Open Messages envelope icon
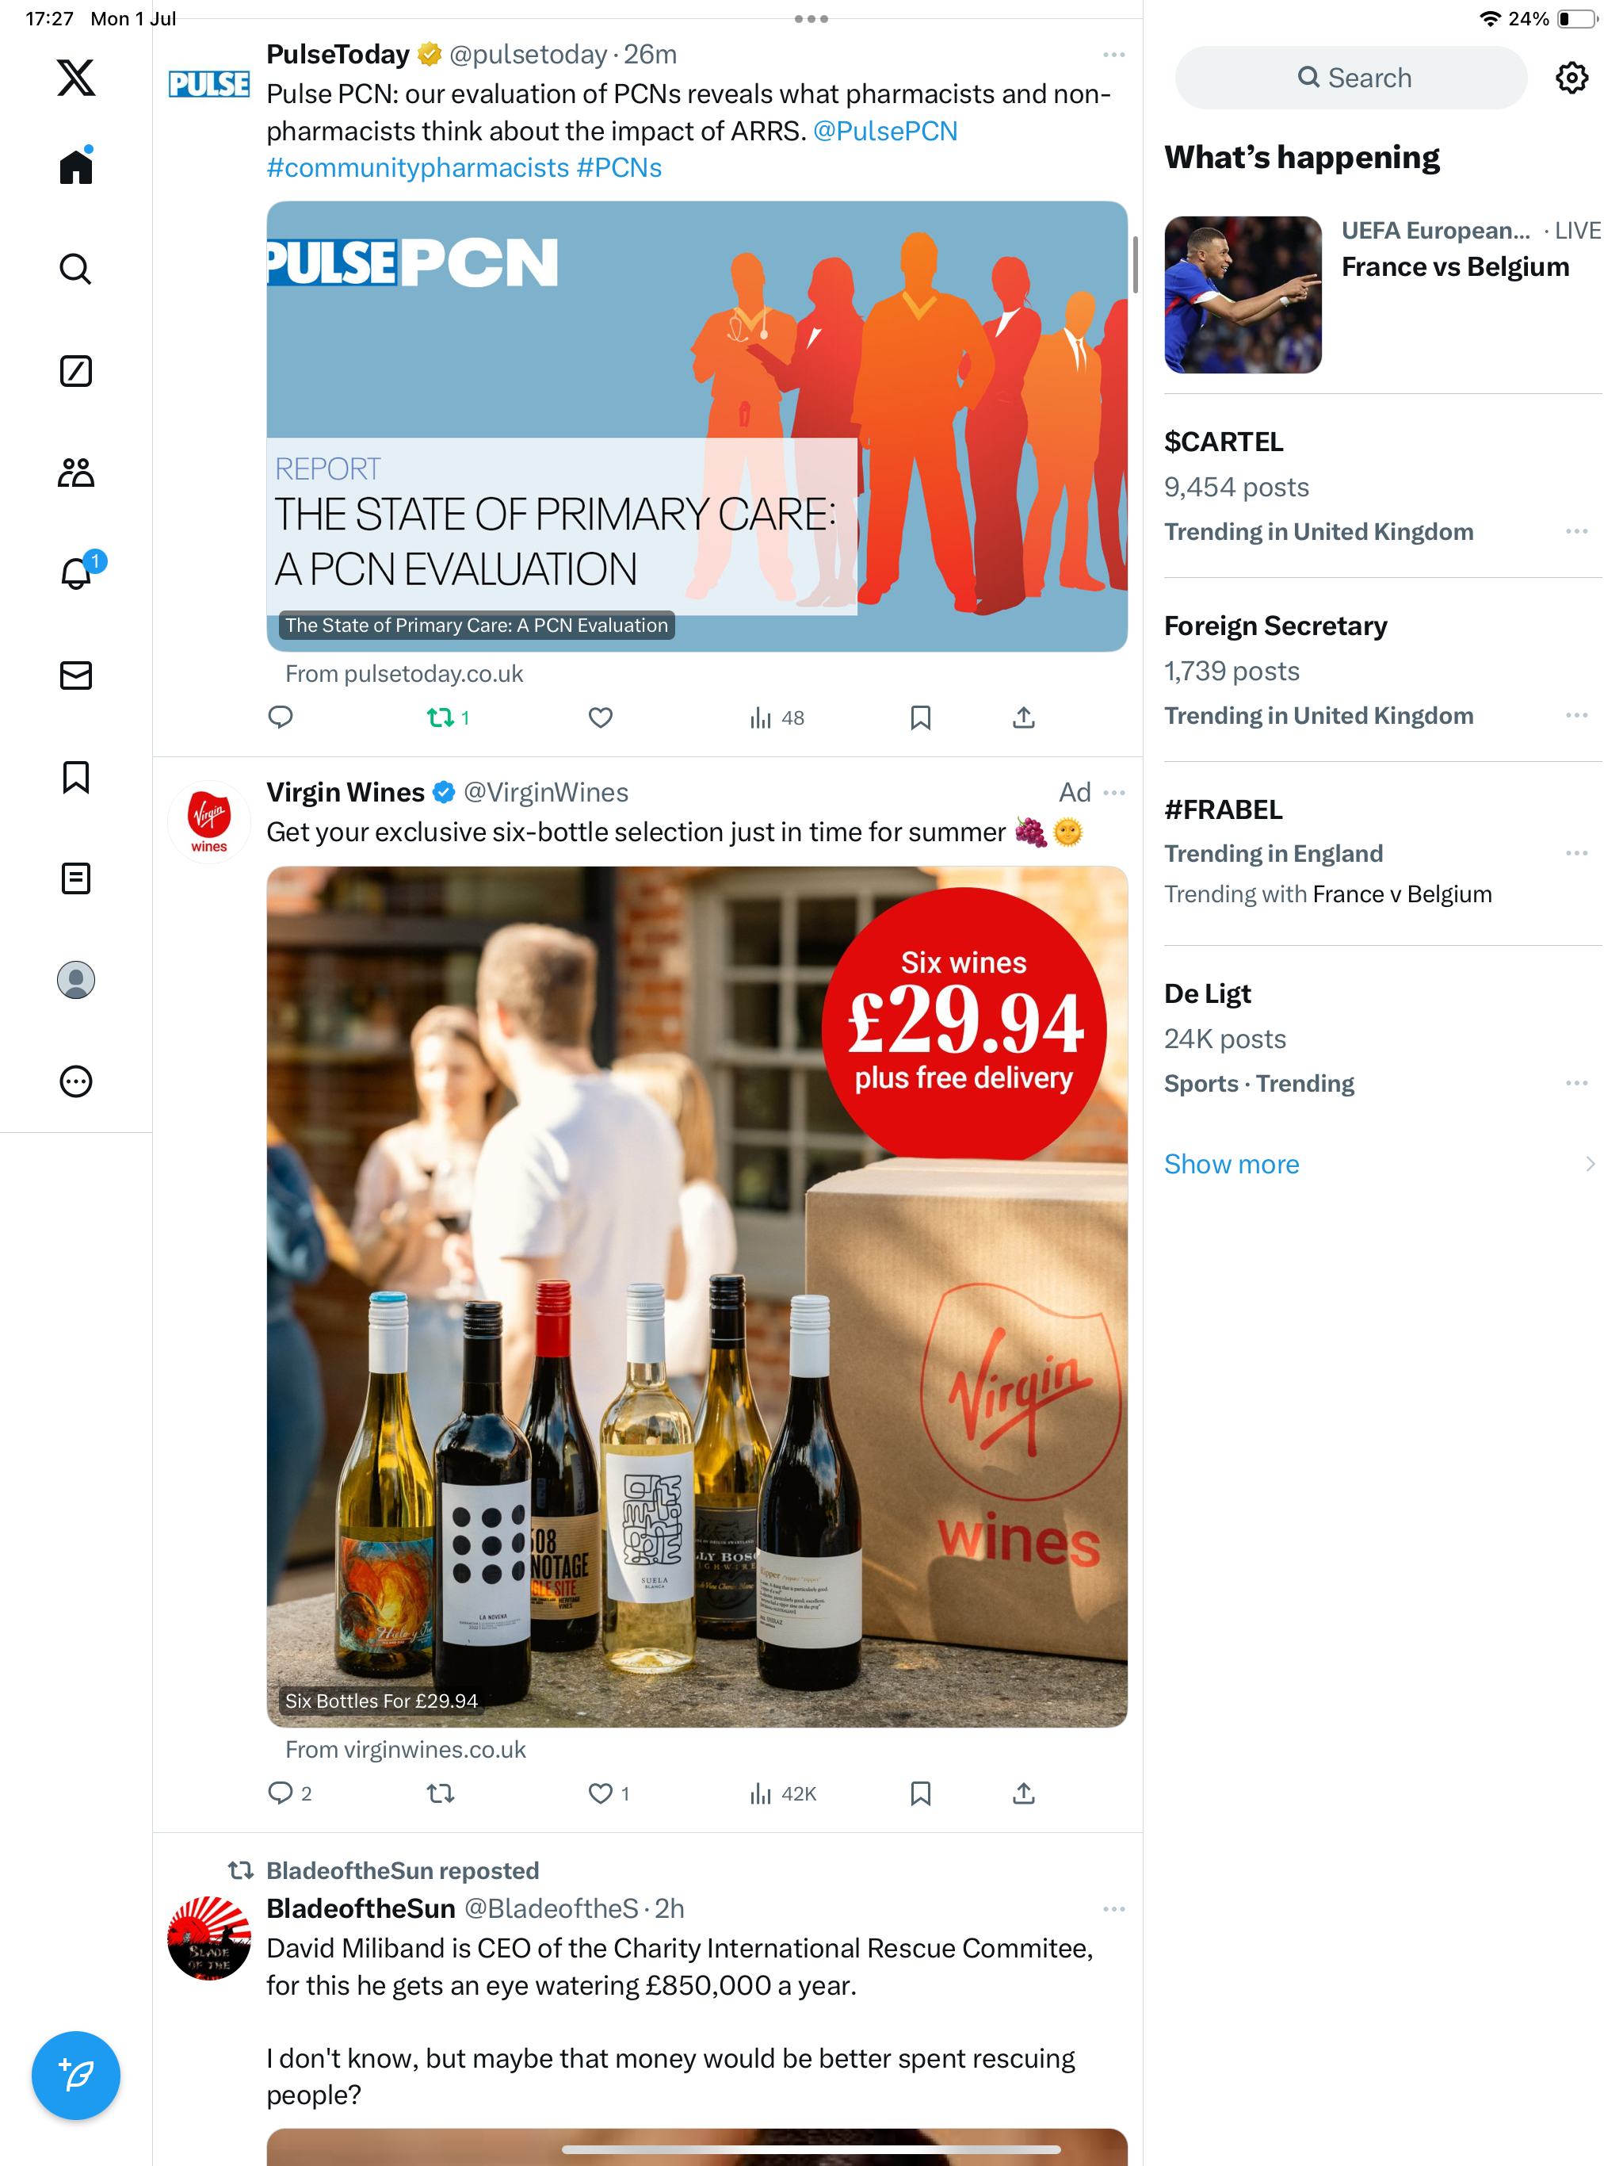This screenshot has height=2166, width=1623. coord(75,675)
